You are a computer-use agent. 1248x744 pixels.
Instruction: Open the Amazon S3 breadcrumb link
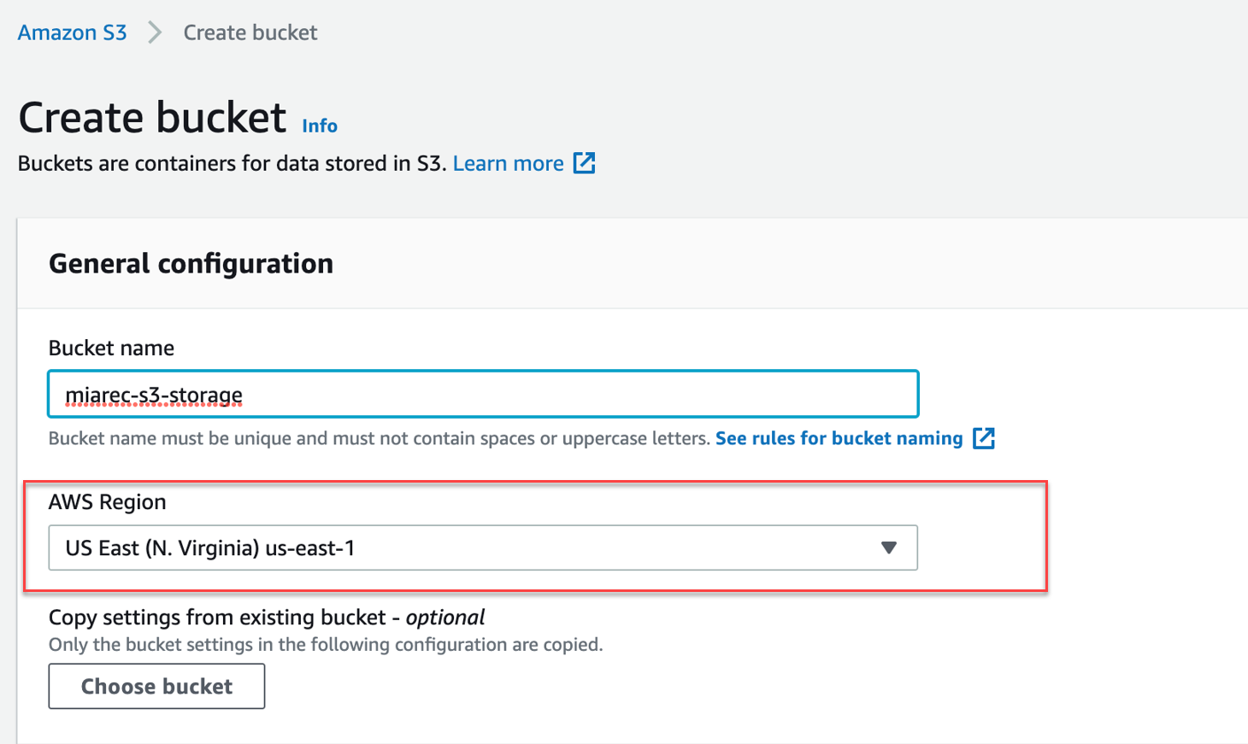[x=72, y=32]
